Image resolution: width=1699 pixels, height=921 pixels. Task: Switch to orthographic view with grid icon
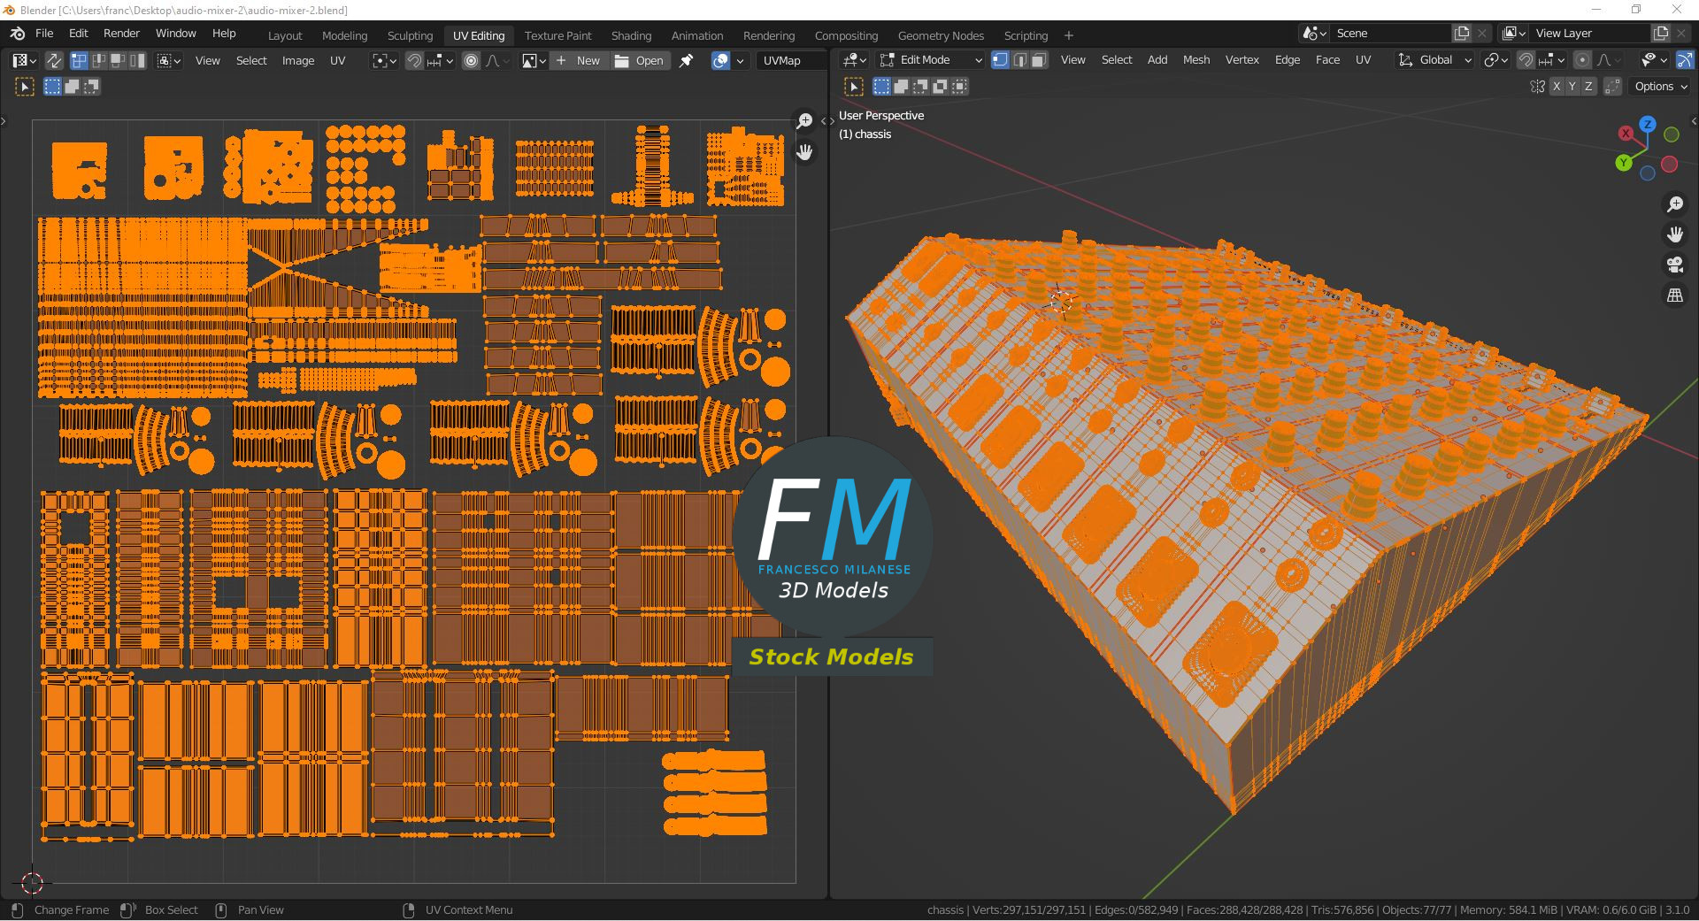pyautogui.click(x=1674, y=295)
